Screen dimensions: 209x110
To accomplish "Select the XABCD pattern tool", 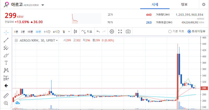I will coord(6,70).
